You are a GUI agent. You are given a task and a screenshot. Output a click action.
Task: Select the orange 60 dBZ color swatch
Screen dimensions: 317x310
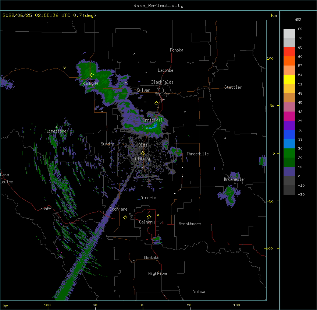click(289, 61)
